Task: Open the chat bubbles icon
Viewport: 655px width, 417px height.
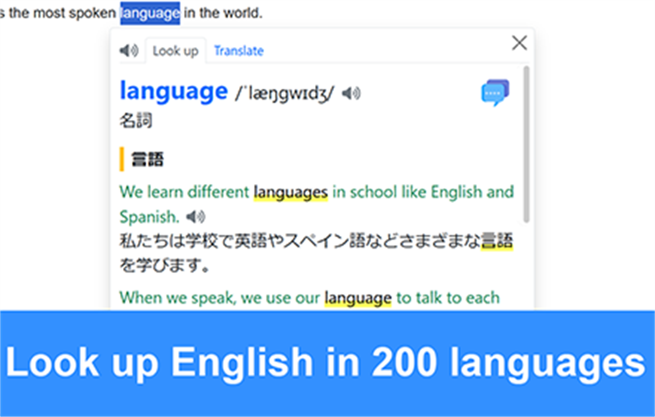Action: tap(495, 93)
